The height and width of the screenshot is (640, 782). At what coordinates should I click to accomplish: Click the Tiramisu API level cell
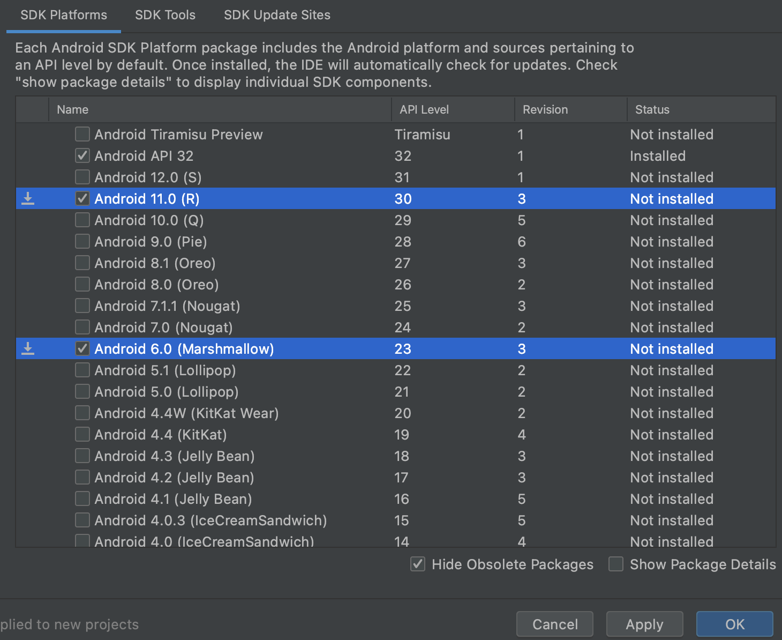[423, 135]
